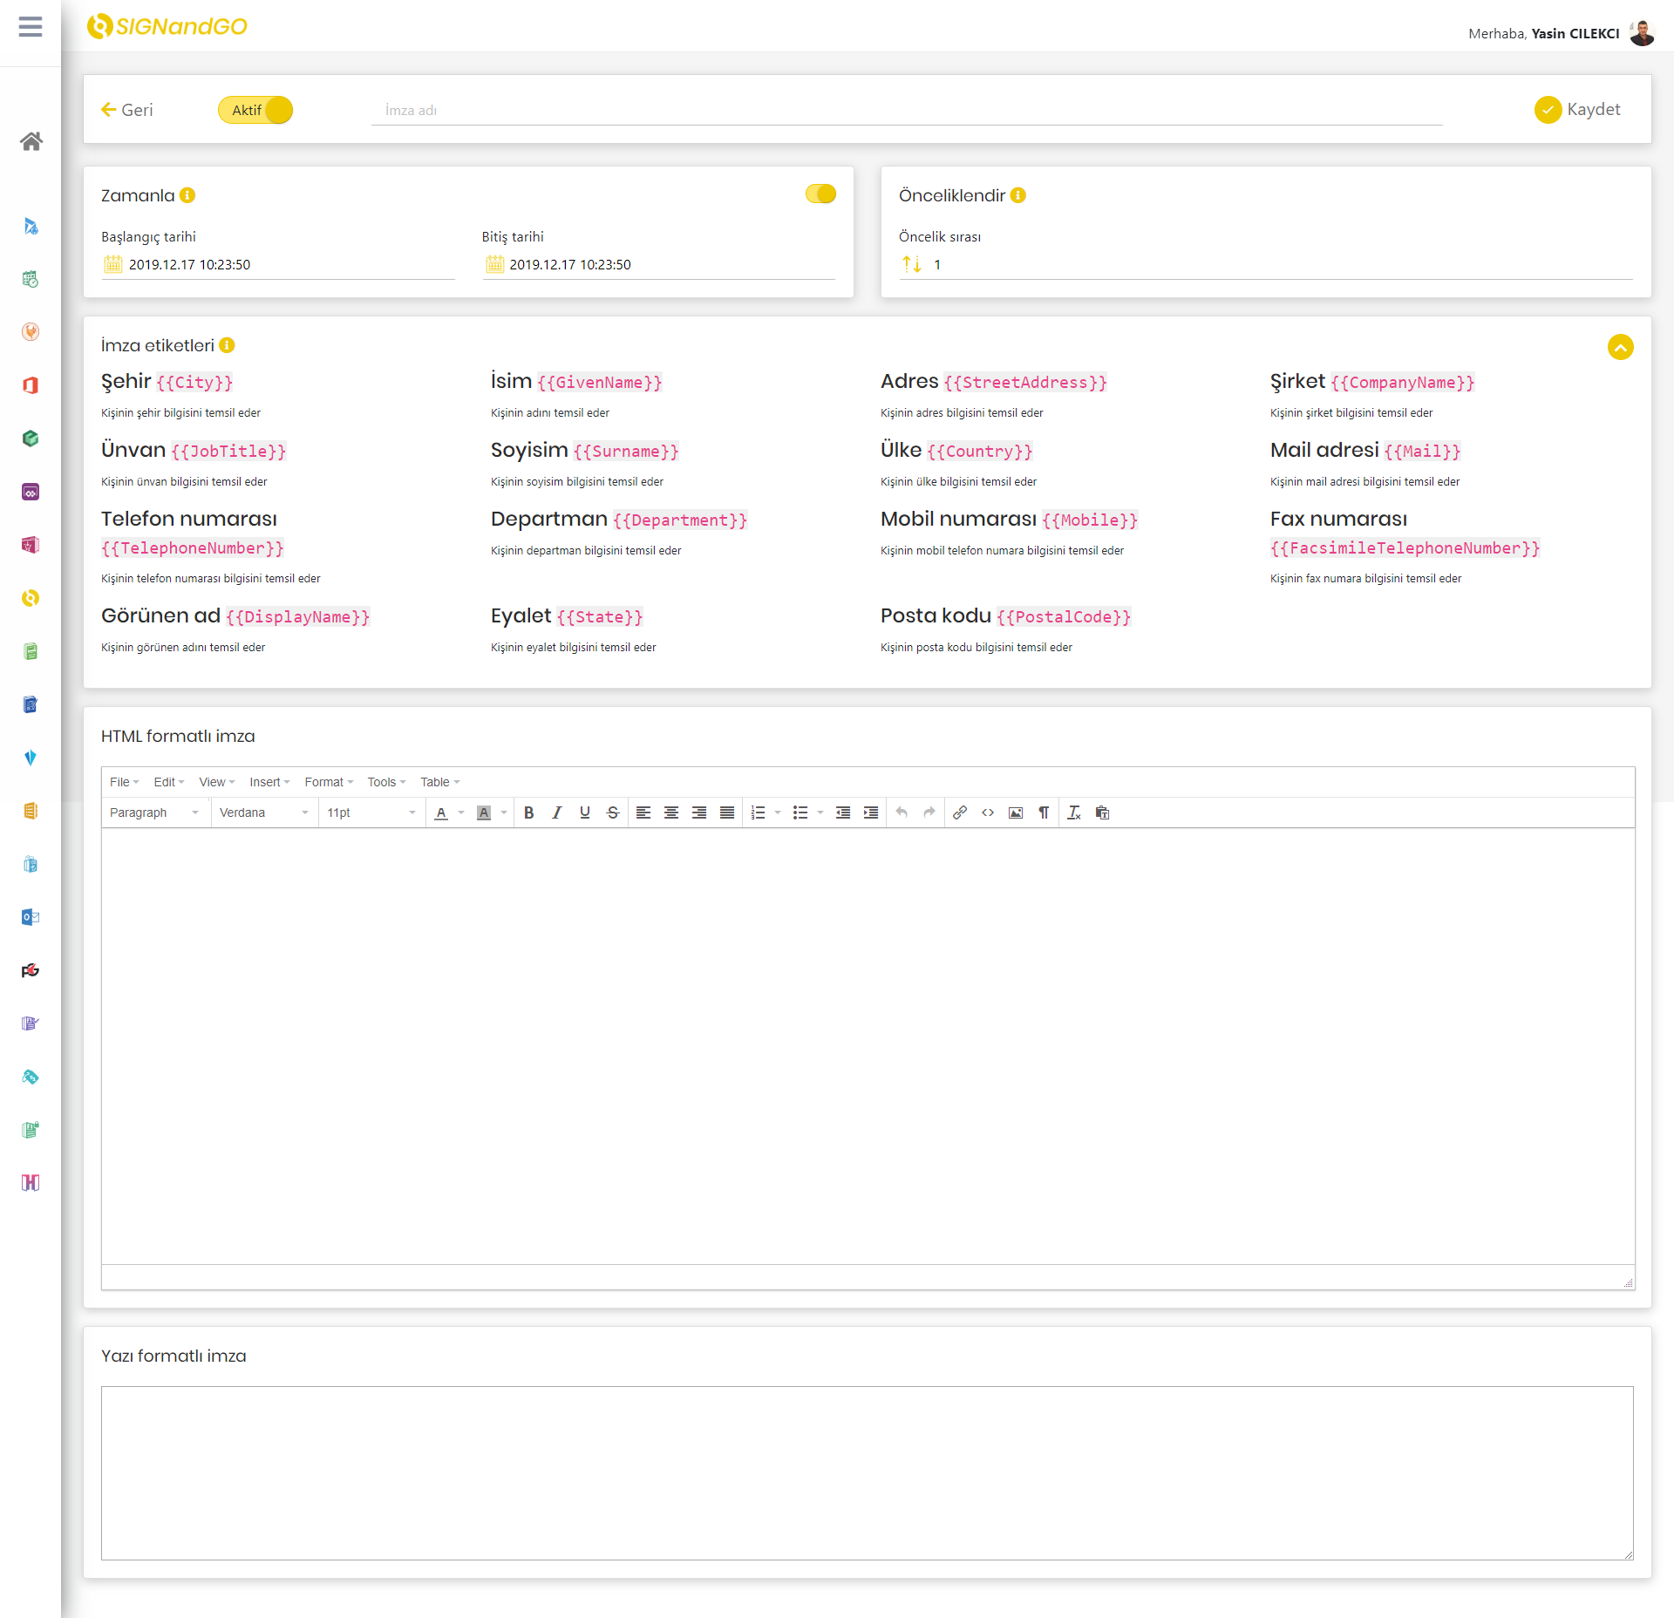Screen dimensions: 1674x1618
Task: Click the Home icon in the sidebar
Action: (31, 142)
